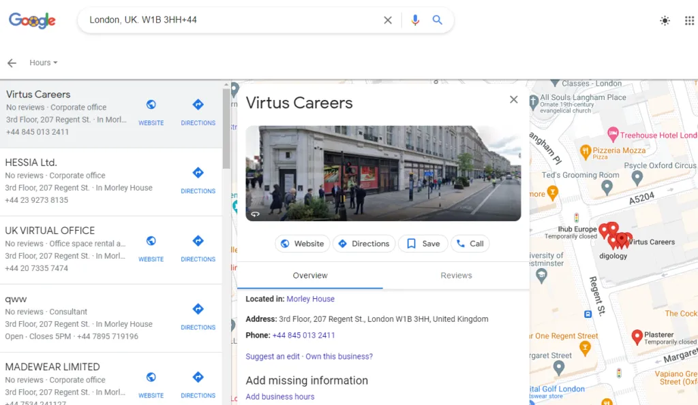The image size is (698, 405).
Task: Call phone number +44 845 013 2411 link
Action: tap(303, 335)
